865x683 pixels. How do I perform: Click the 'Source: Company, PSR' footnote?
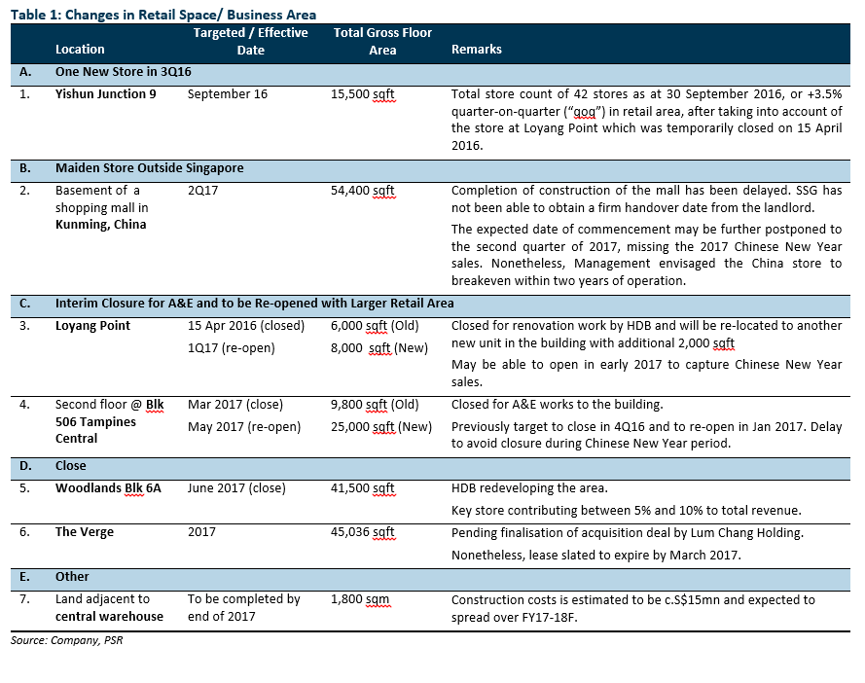(x=66, y=640)
